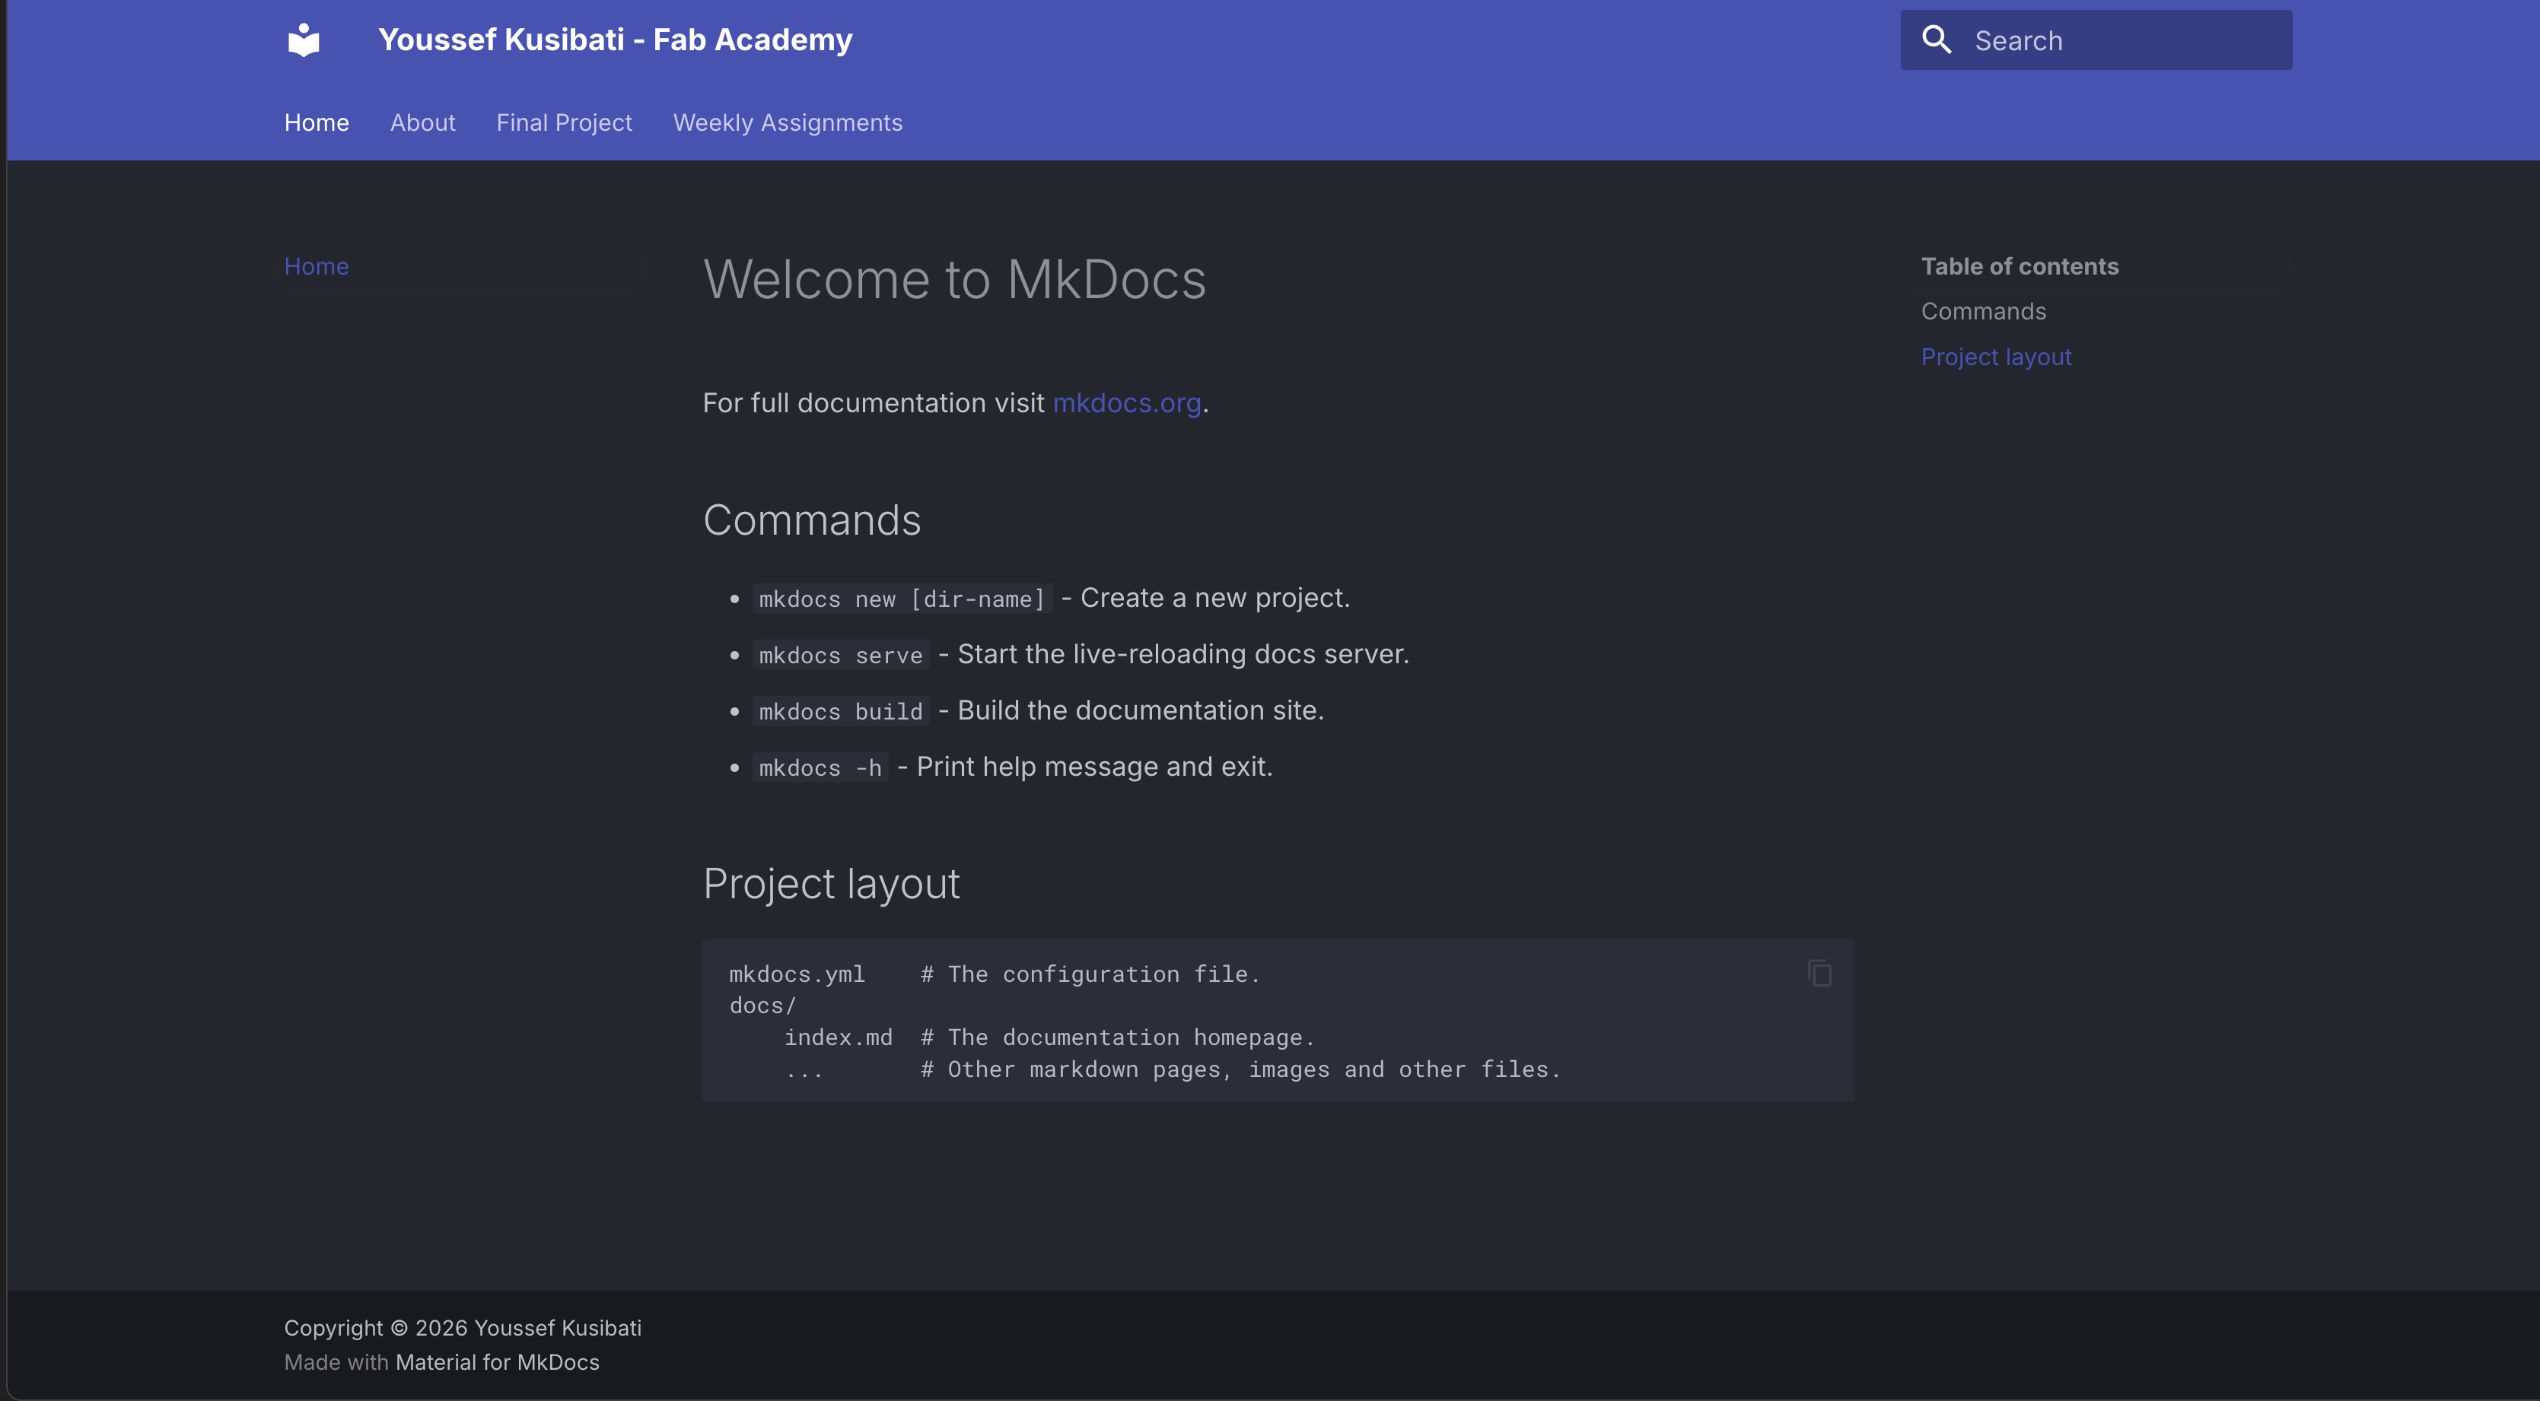The width and height of the screenshot is (2540, 1401).
Task: Open the About page
Action: (x=422, y=122)
